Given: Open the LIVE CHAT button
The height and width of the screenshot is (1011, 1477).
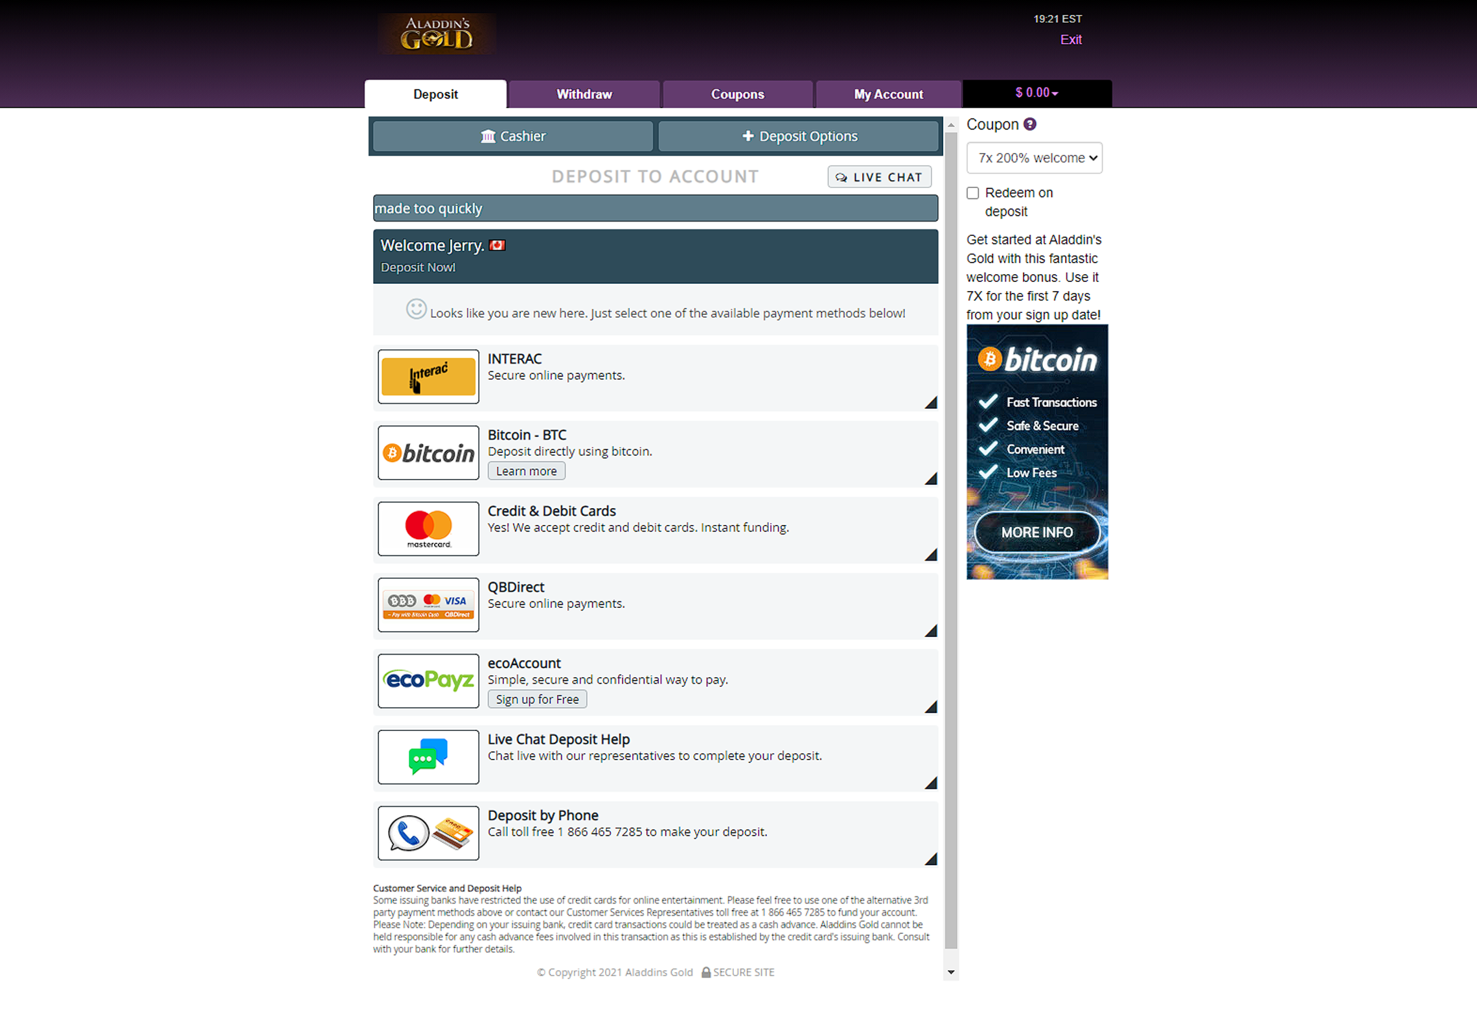Looking at the screenshot, I should (880, 177).
